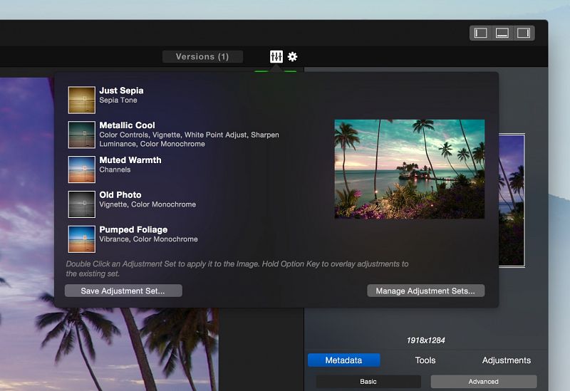Screen dimensions: 570x391
Task: Toggle the left sidebar panel view
Action: [481, 33]
